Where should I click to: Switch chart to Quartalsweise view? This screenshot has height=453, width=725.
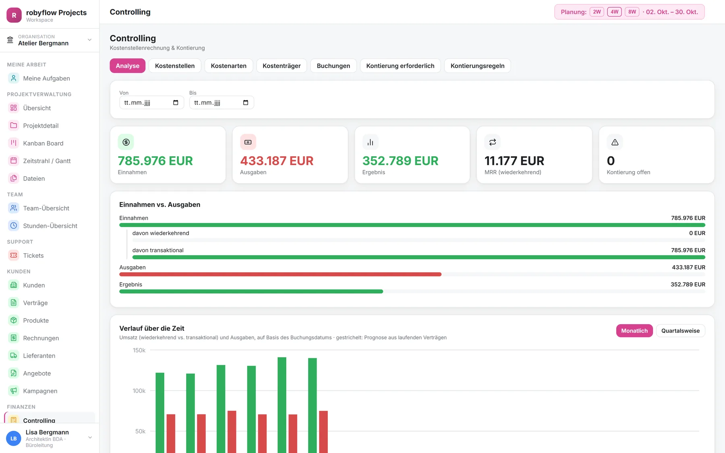(x=681, y=331)
